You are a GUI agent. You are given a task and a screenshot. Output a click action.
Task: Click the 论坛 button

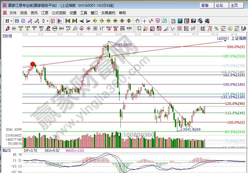(220, 5)
